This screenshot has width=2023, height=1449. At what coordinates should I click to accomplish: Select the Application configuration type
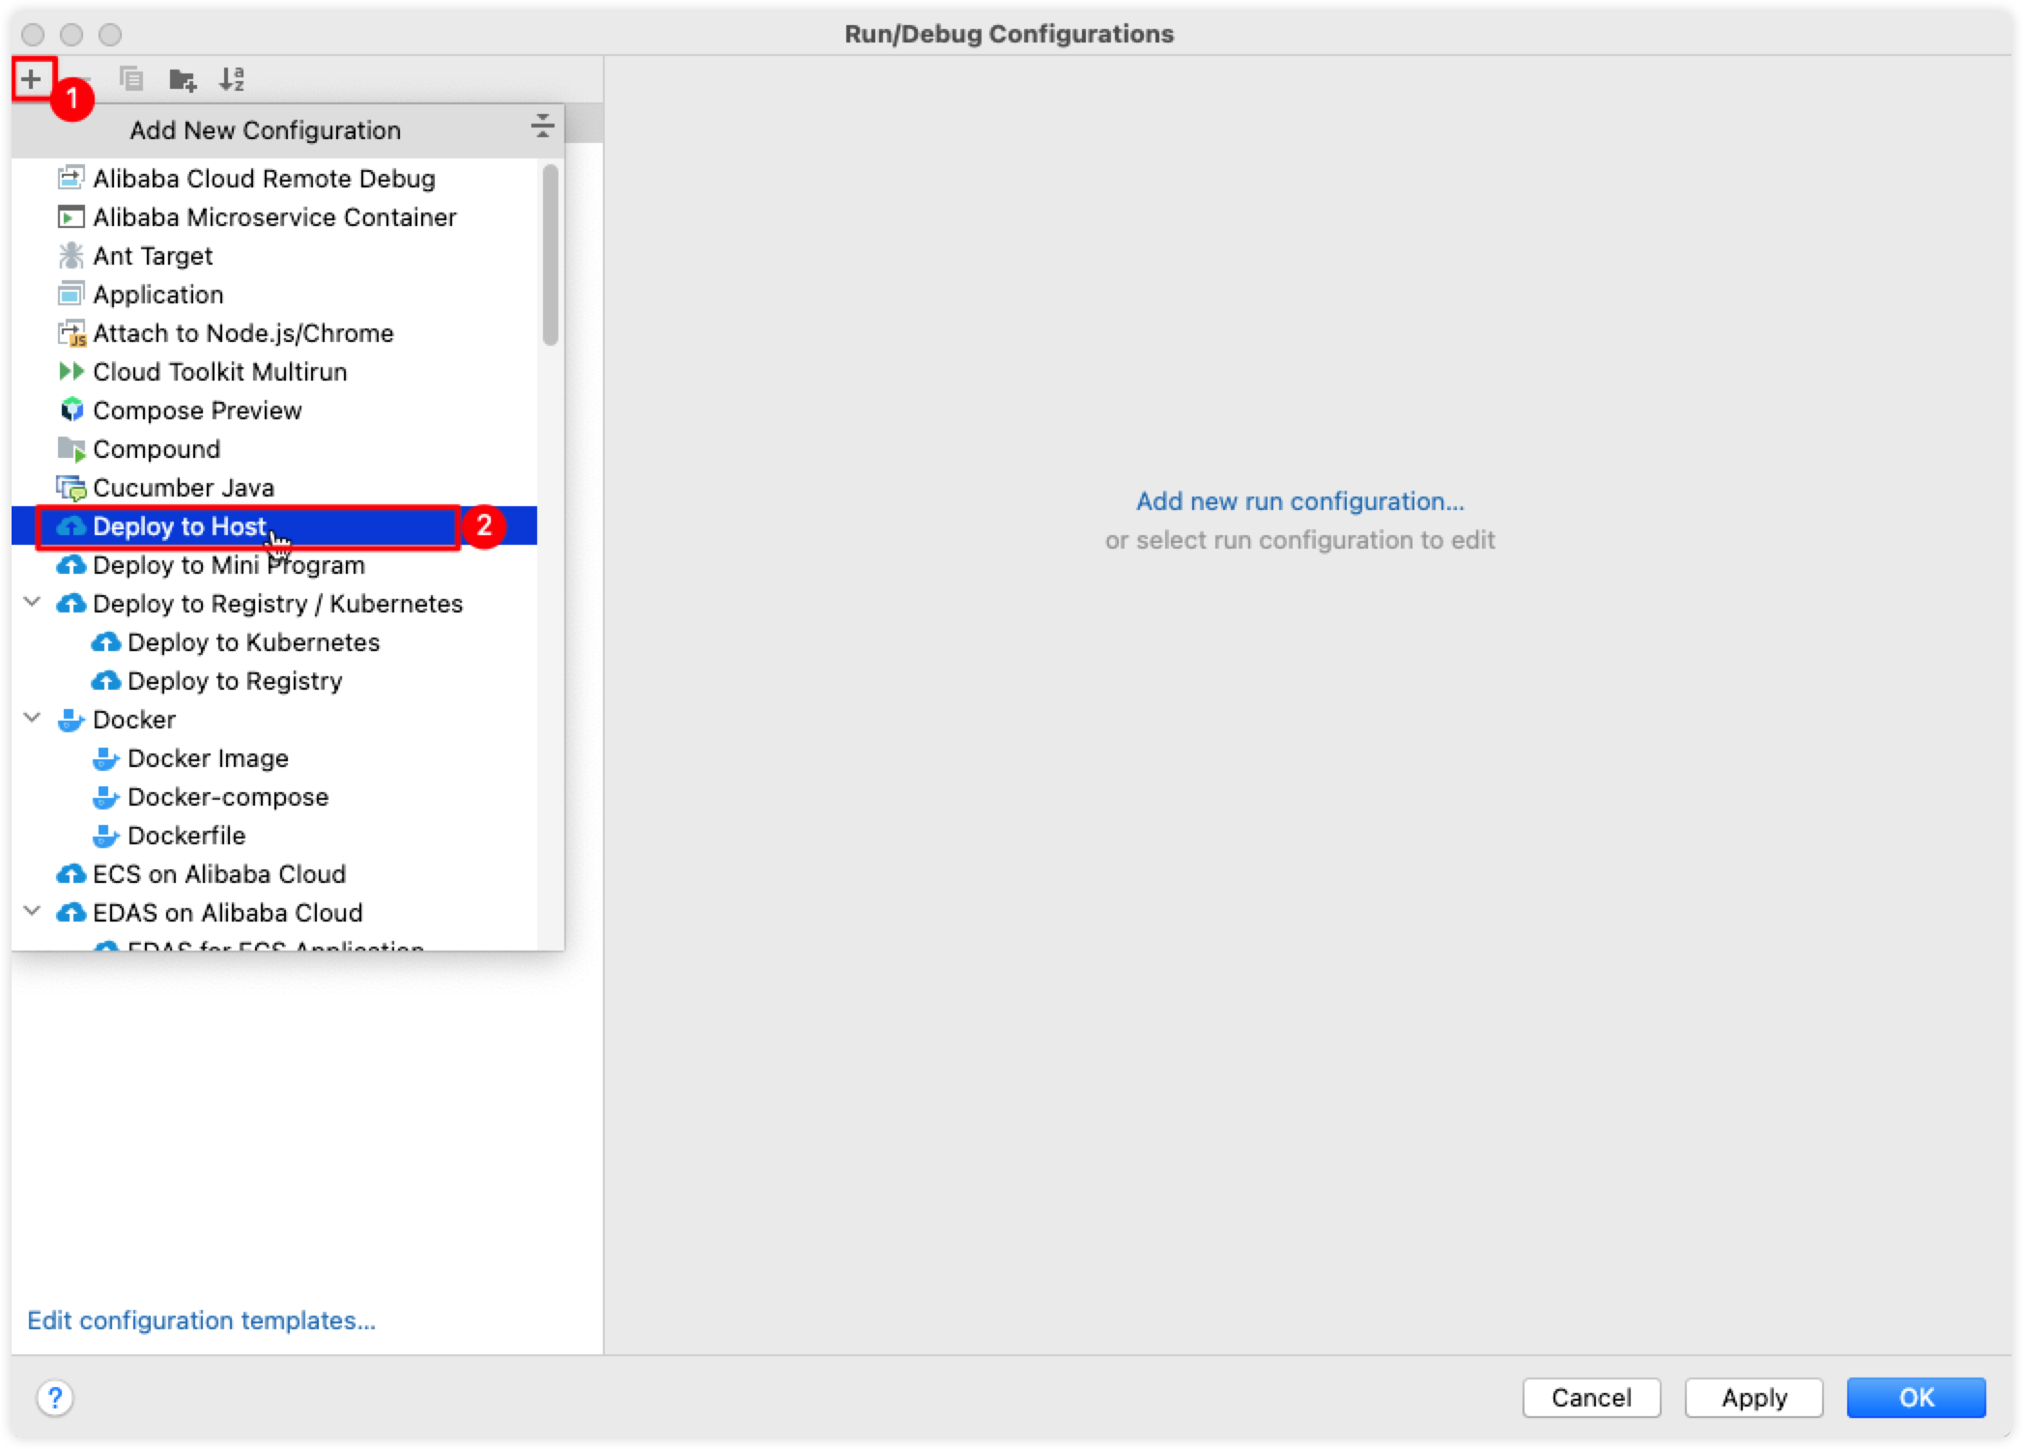(x=157, y=295)
